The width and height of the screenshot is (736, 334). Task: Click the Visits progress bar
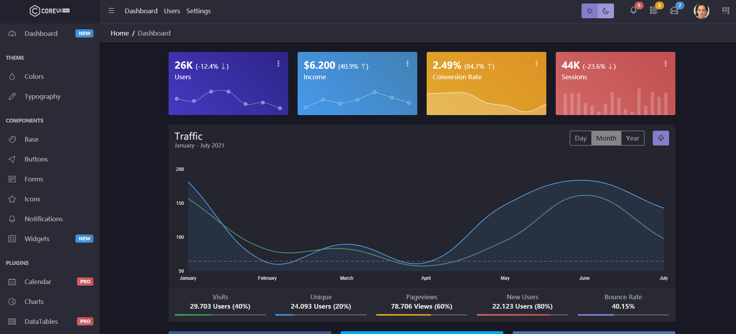tap(220, 314)
